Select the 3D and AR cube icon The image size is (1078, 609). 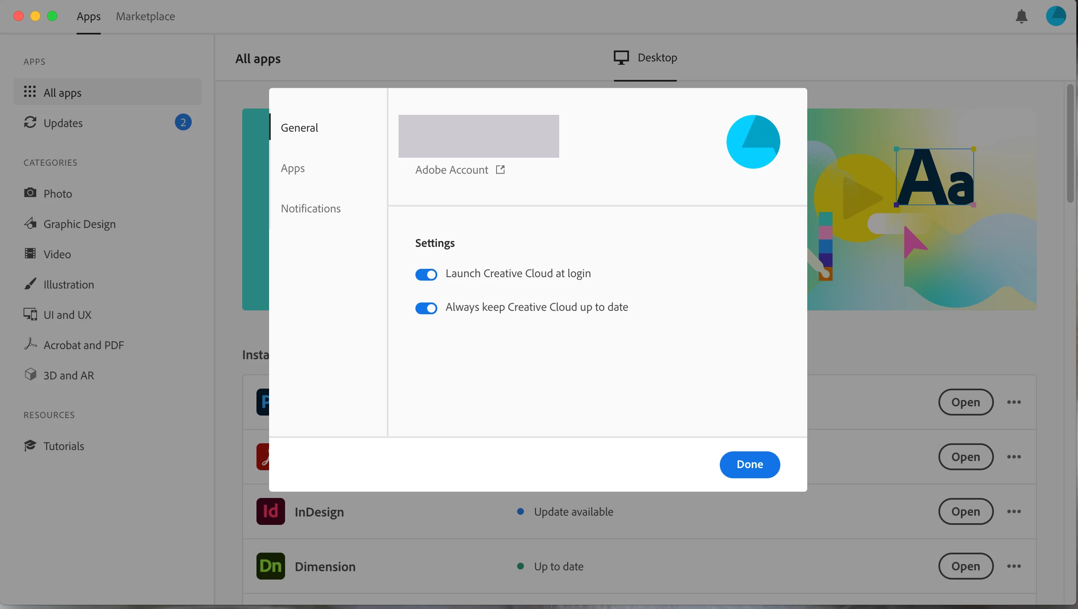click(x=30, y=374)
